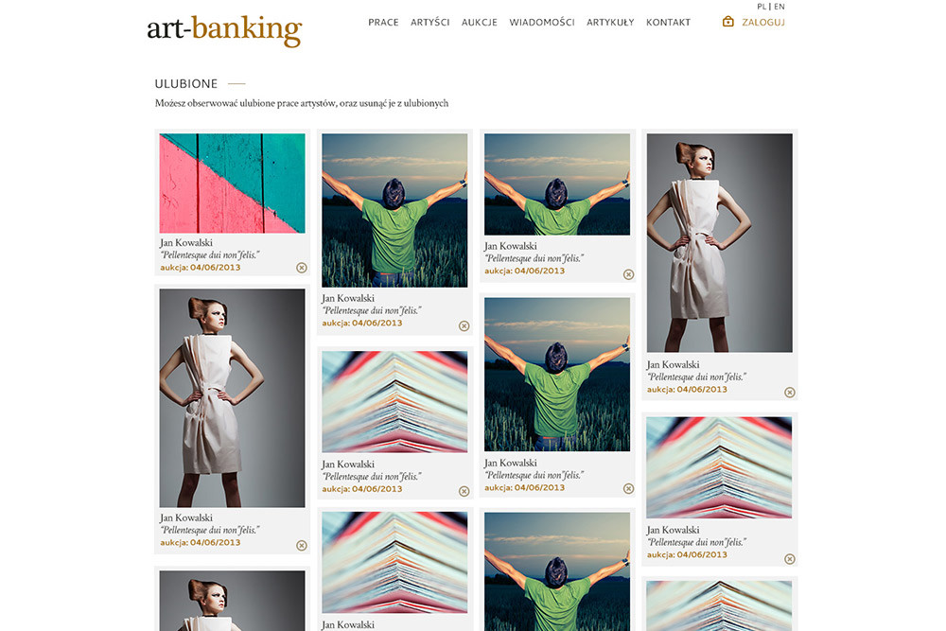
Task: Remove the left column model portrait card
Action: point(302,545)
